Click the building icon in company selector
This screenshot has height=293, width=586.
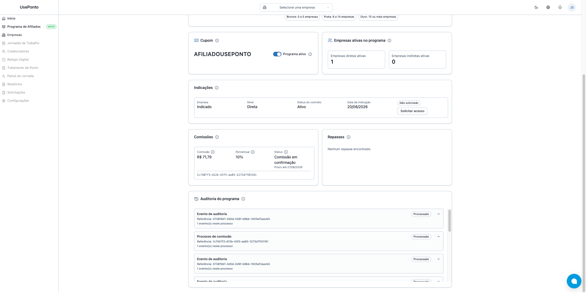[265, 7]
